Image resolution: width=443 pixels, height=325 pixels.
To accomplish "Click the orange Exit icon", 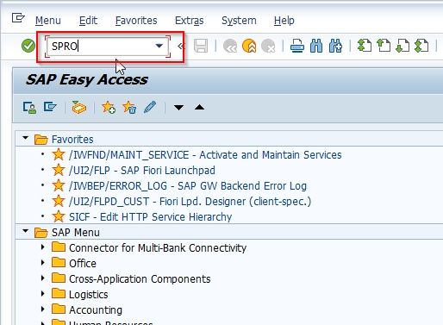I will (249, 46).
